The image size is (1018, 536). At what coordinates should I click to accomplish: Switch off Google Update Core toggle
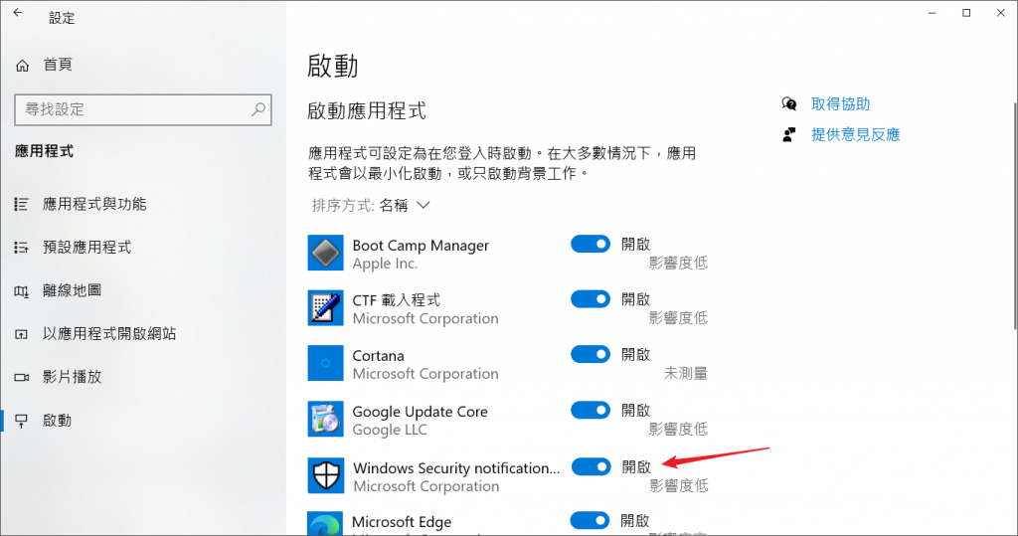(x=591, y=410)
